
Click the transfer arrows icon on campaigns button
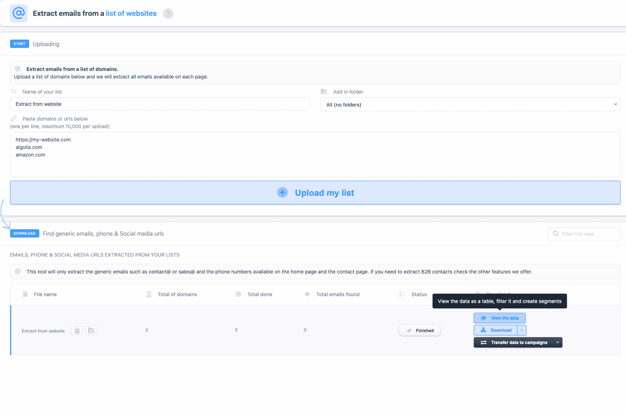pyautogui.click(x=483, y=342)
